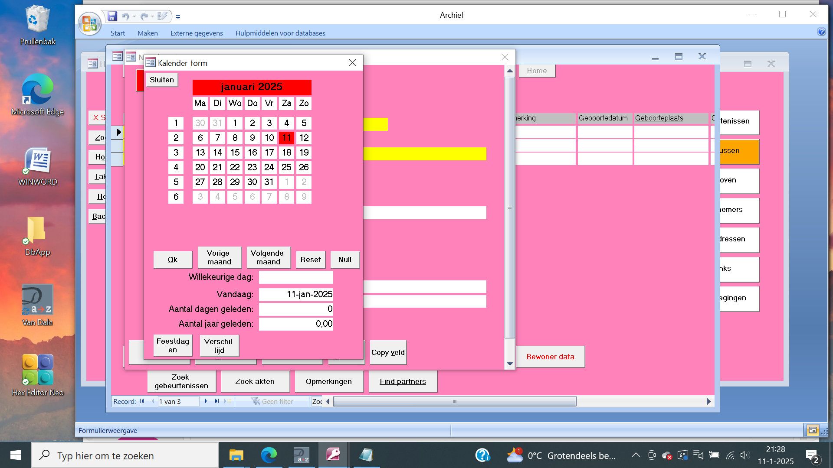Open File Explorer from the taskbar

[236, 455]
